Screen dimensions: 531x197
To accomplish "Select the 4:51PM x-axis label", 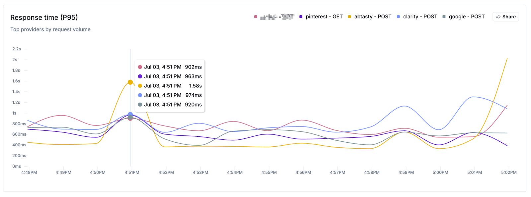I will [x=132, y=172].
